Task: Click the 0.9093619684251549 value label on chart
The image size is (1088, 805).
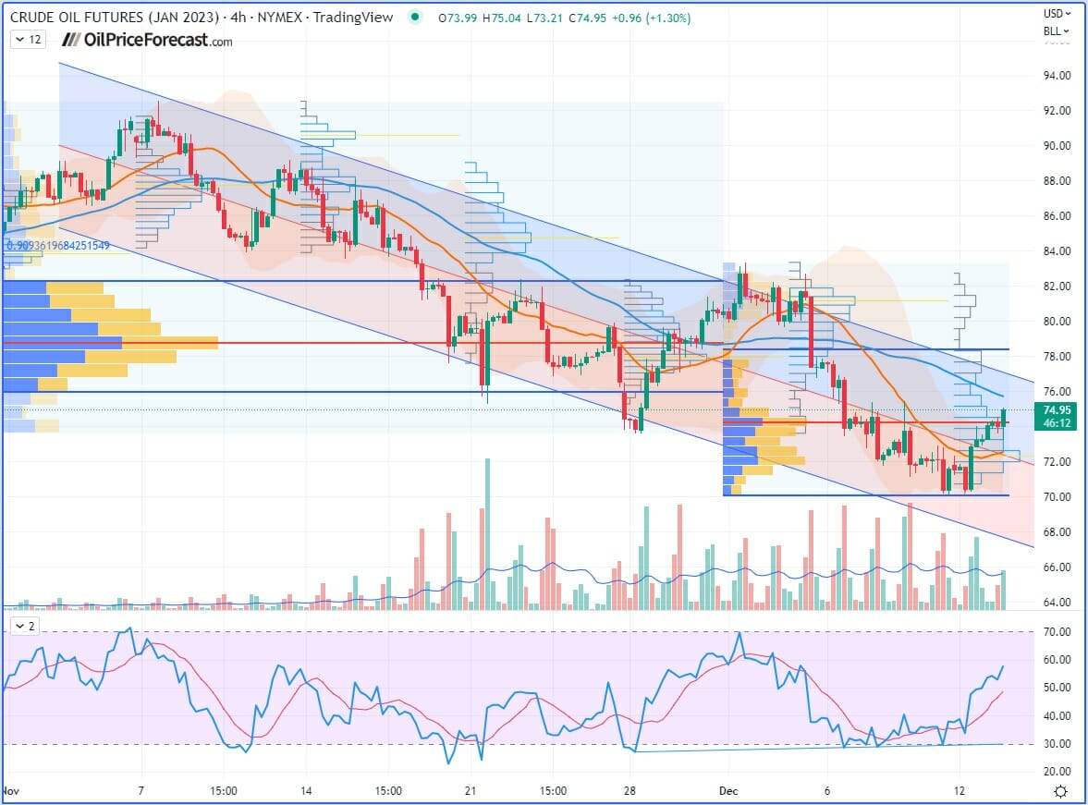Action: pyautogui.click(x=59, y=246)
